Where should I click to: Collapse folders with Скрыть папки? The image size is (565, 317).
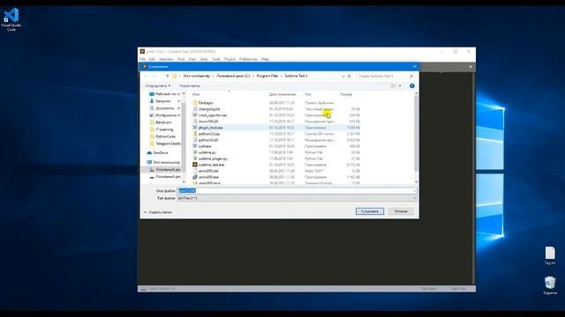[x=158, y=212]
